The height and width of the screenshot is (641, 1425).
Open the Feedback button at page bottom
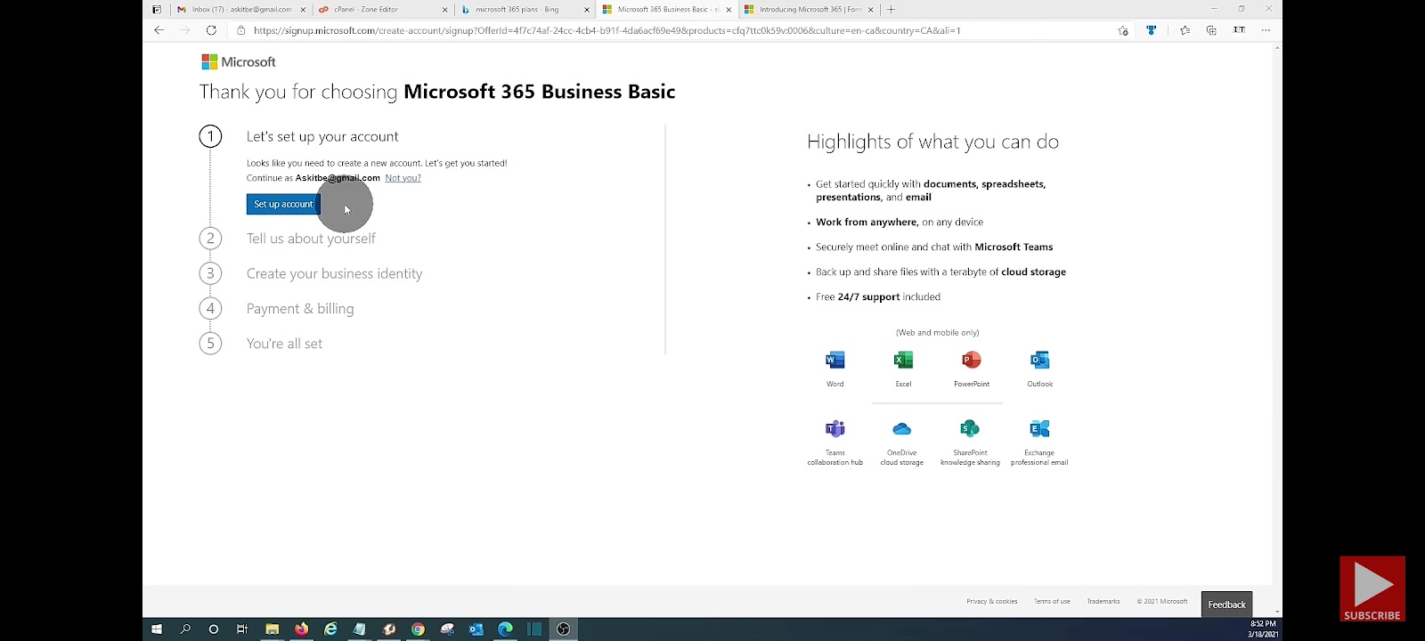click(1226, 604)
